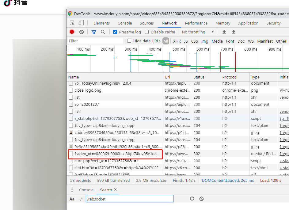The height and width of the screenshot is (210, 289).
Task: Toggle the filter funnel icon
Action: 94,32
